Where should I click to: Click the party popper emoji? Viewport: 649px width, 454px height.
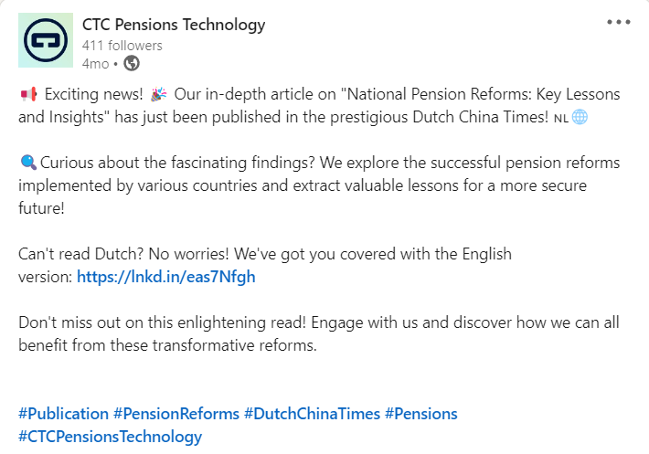point(158,94)
